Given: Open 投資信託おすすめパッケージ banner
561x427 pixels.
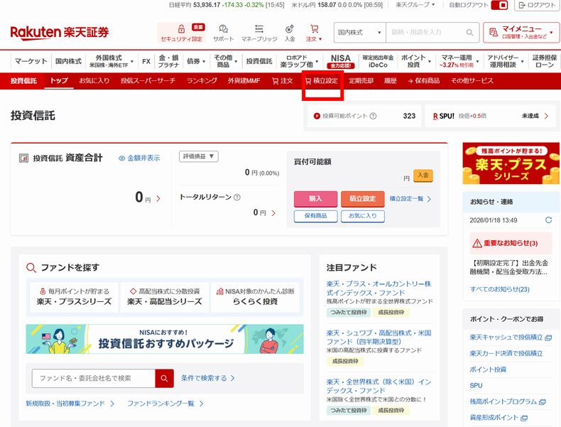Looking at the screenshot, I should tap(165, 340).
